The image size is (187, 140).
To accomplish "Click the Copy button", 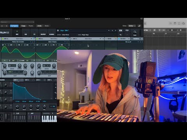I will pyautogui.click(x=23, y=26).
